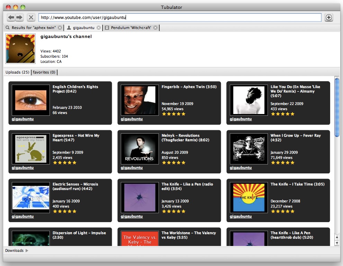Open The Knife Like a Pen radio edit thumbnail
Viewport: 343px width, 266px height.
[x=140, y=197]
